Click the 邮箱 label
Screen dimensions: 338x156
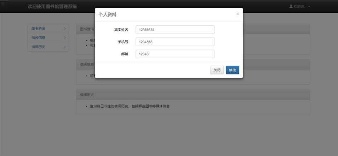tap(125, 54)
